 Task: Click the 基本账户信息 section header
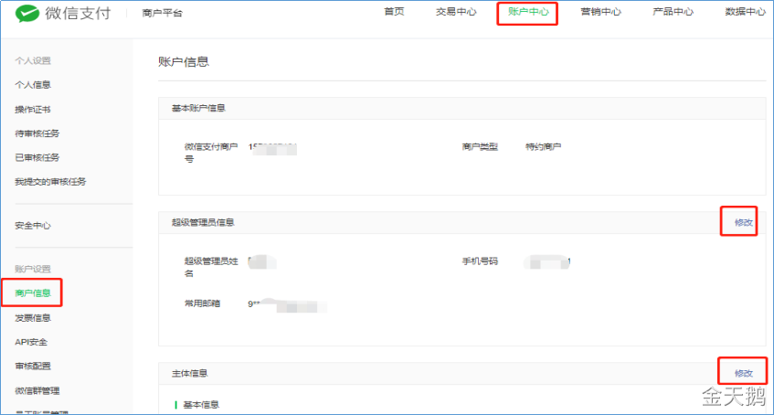pos(198,108)
